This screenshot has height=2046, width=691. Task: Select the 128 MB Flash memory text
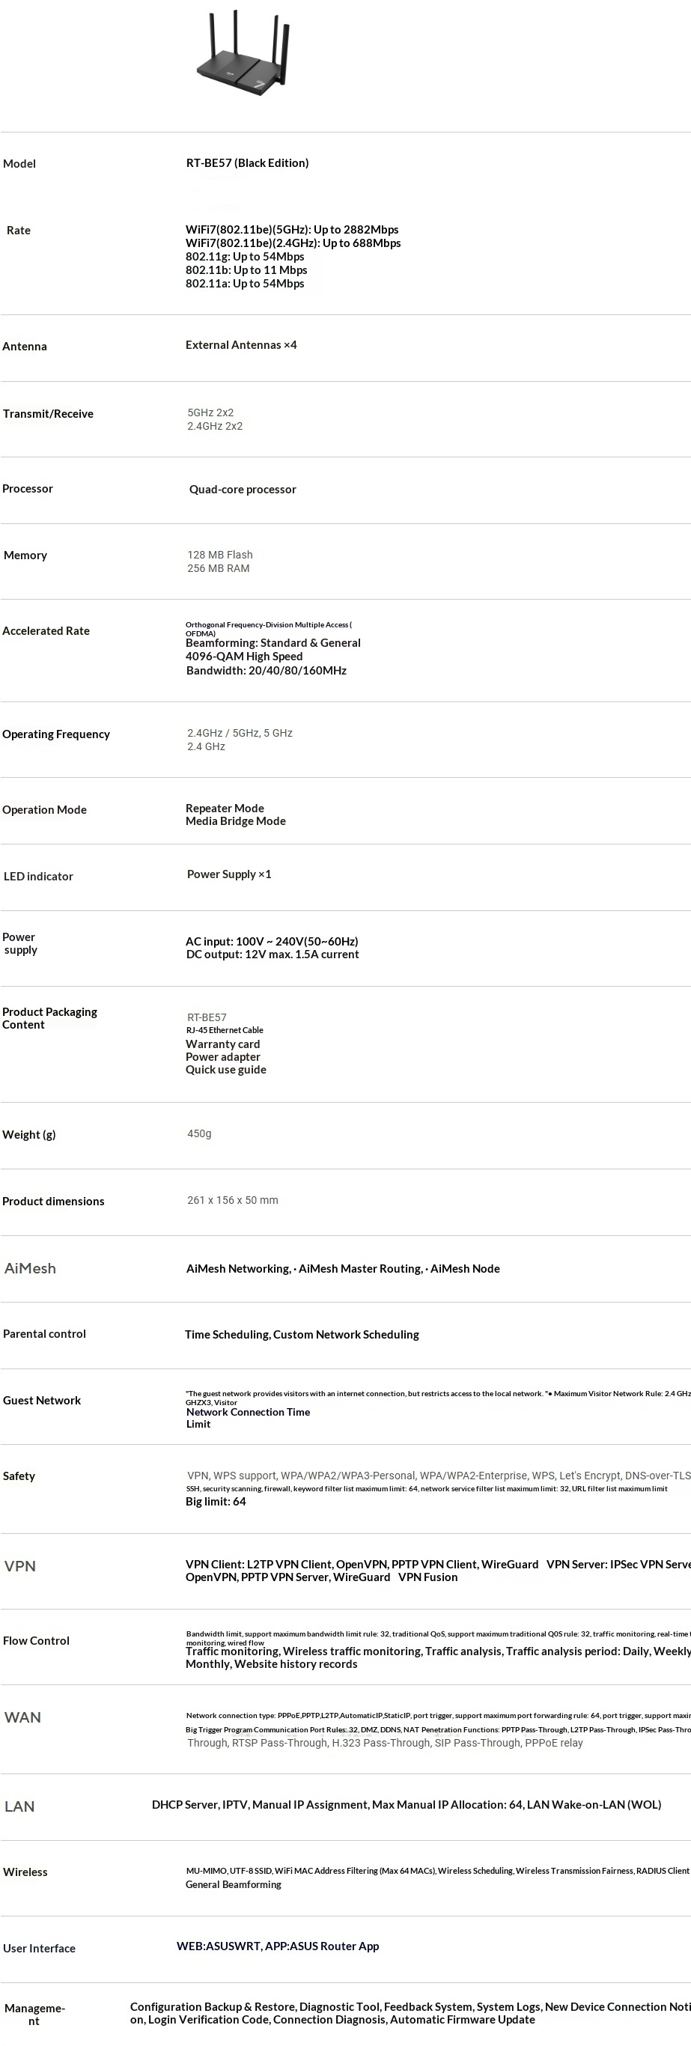tap(220, 555)
